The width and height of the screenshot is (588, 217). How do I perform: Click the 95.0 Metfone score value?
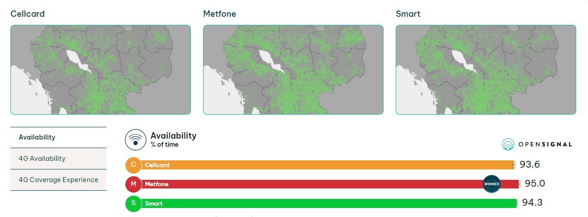(x=535, y=183)
